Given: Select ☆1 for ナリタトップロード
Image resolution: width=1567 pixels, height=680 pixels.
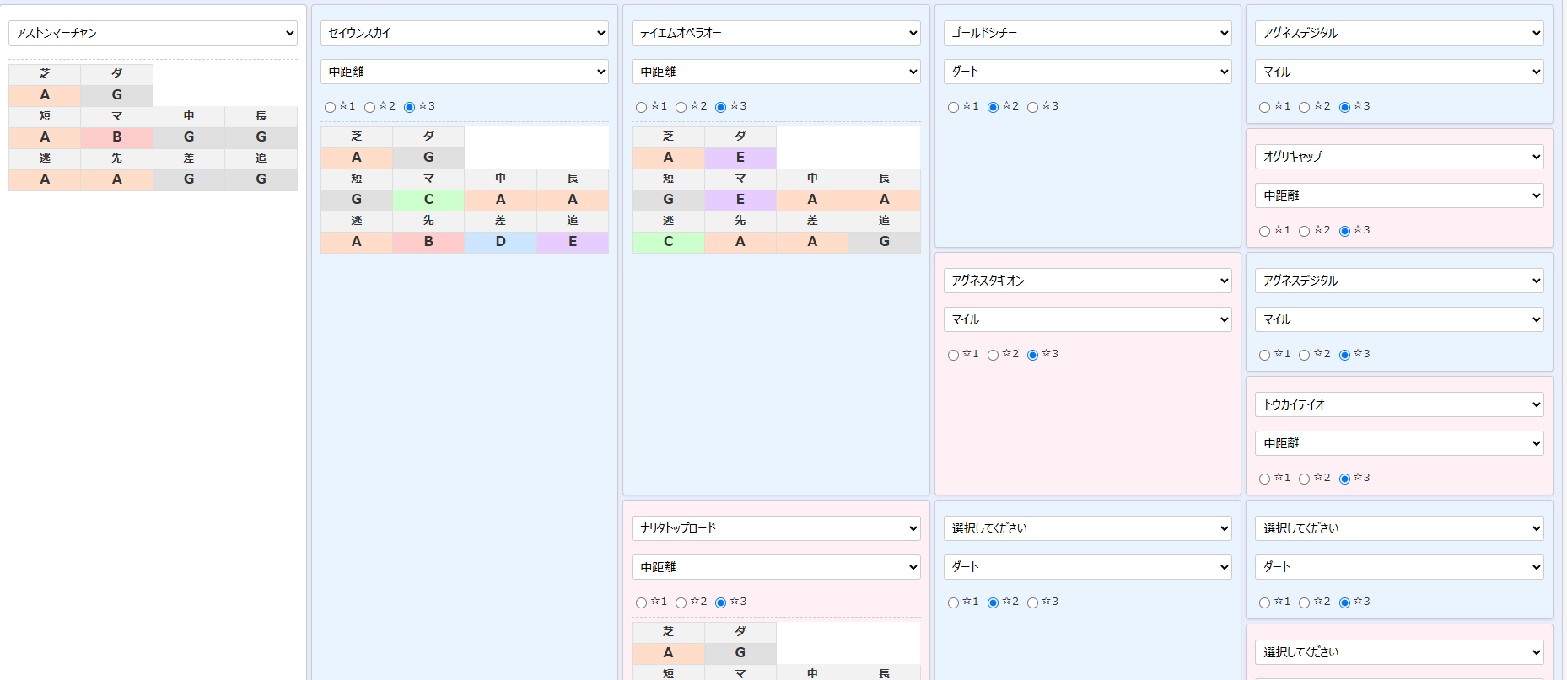Looking at the screenshot, I should 641,602.
